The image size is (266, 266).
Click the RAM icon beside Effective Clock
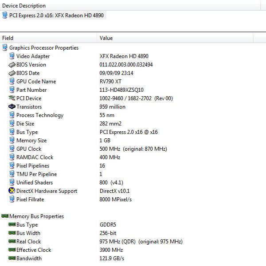click(12, 250)
